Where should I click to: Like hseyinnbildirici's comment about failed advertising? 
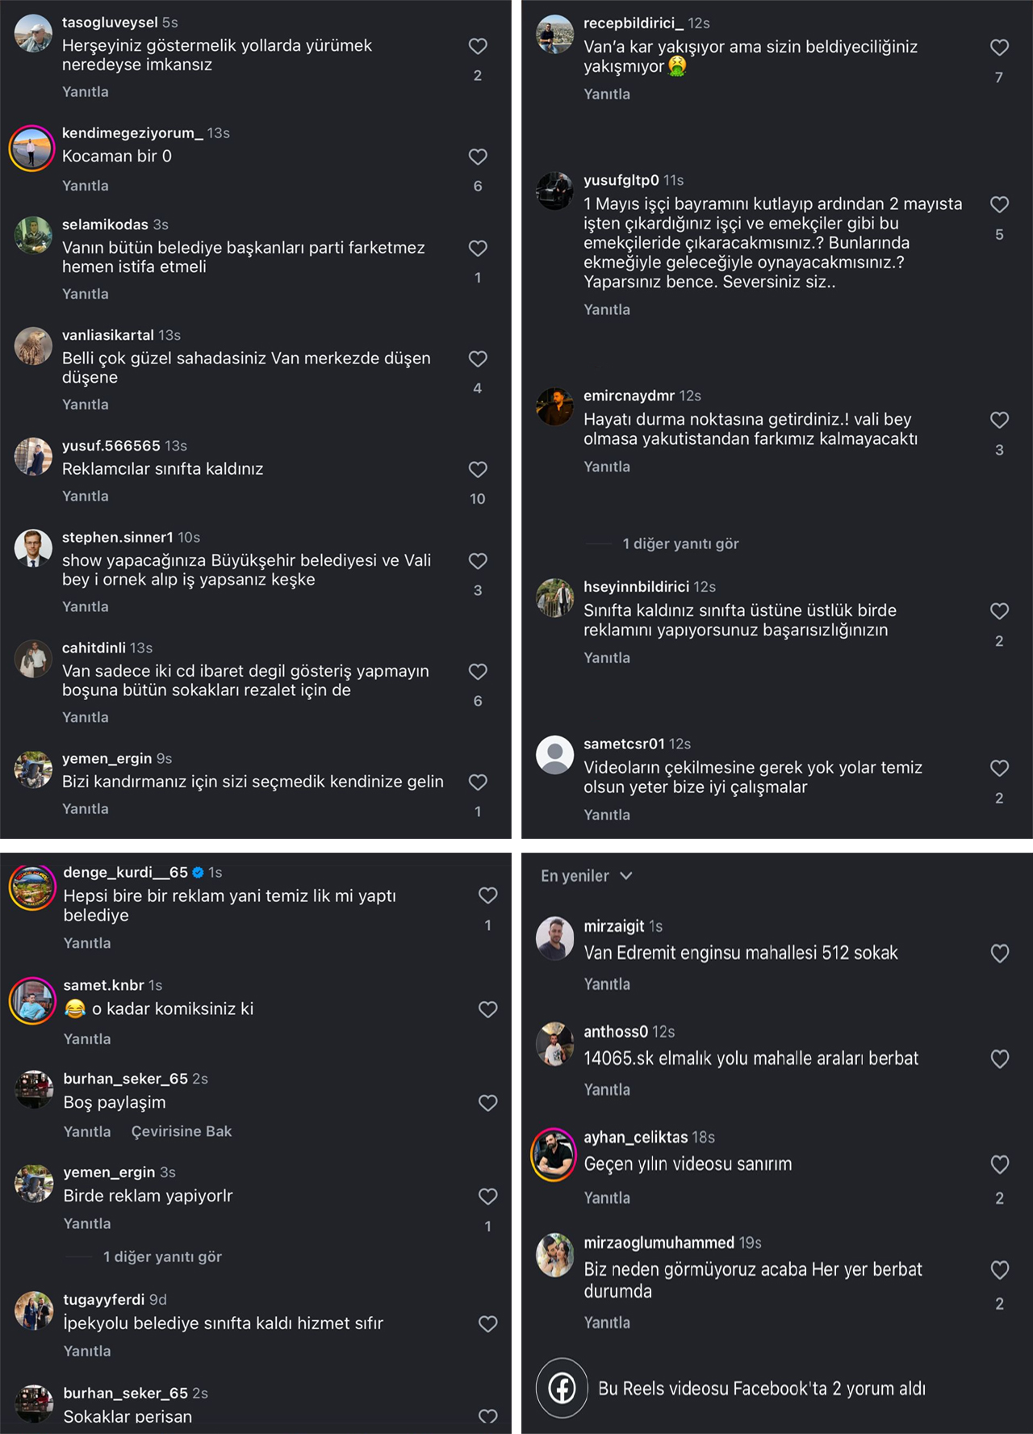[x=1000, y=612]
